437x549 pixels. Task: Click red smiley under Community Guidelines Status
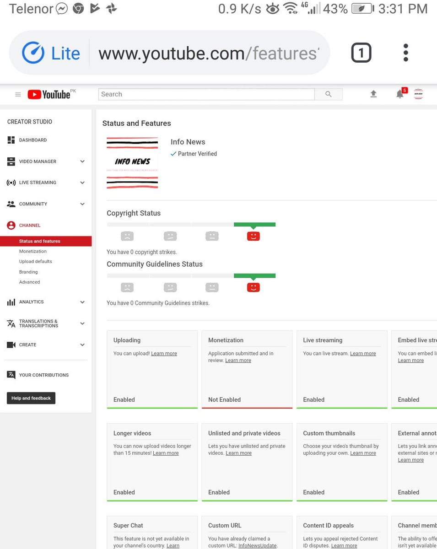253,287
